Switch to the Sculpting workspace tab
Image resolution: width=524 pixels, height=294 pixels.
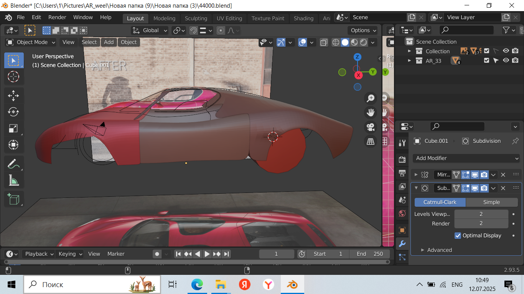196,18
